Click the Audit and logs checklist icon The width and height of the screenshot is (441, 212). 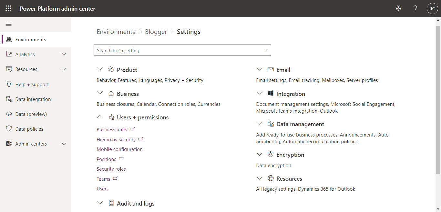pos(111,203)
